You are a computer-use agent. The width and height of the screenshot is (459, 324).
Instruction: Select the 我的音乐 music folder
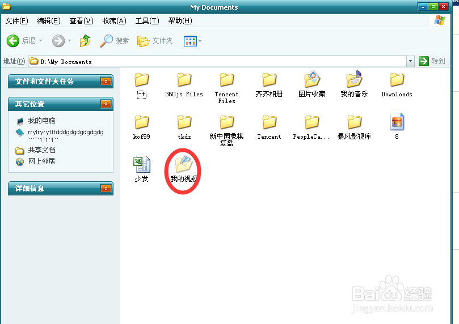coord(354,84)
